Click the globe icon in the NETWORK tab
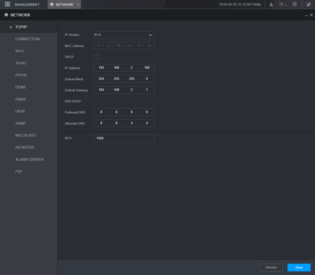The image size is (315, 275). (x=52, y=5)
